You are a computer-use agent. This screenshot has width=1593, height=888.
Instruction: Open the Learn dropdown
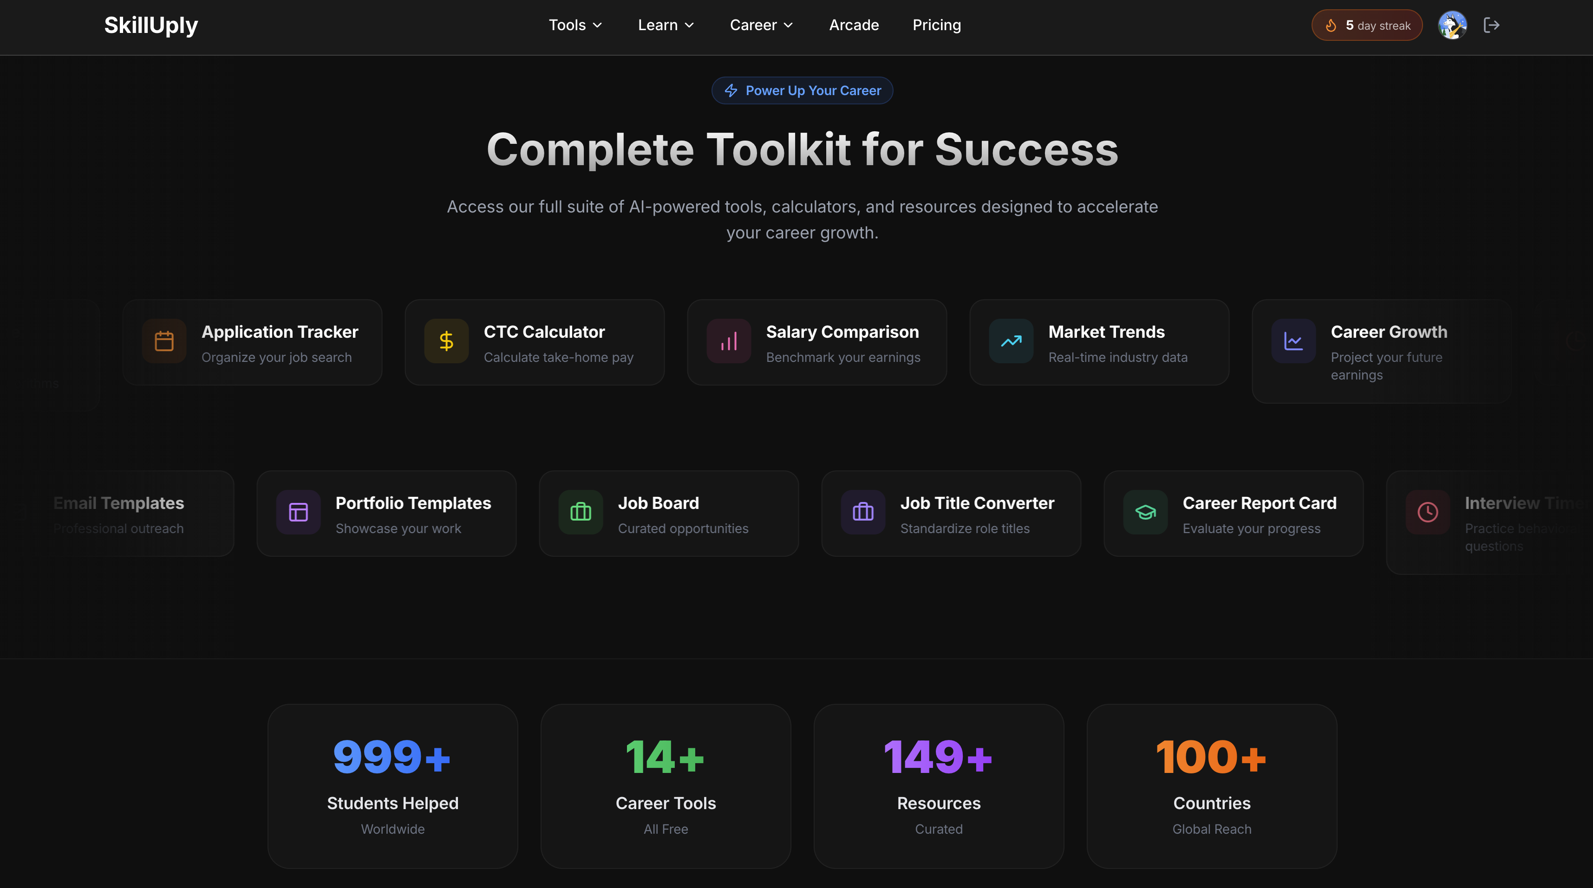point(666,25)
